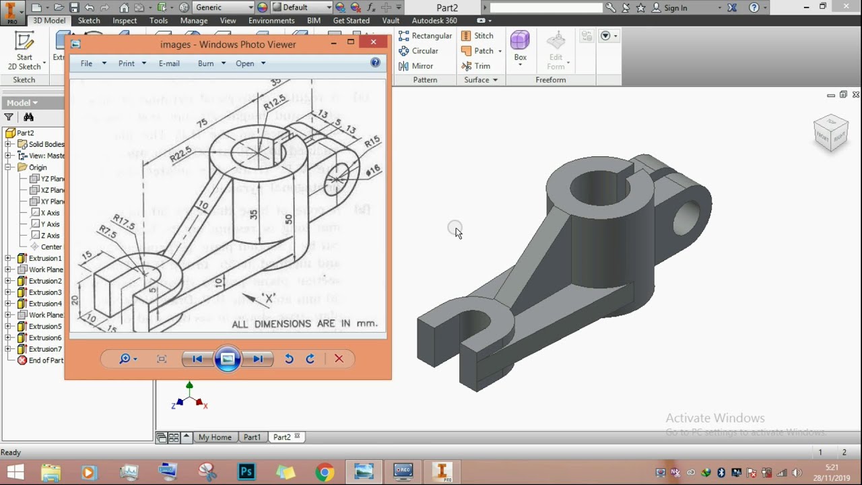Click the star favorites icon in title bar
862x485 pixels.
coord(640,7)
